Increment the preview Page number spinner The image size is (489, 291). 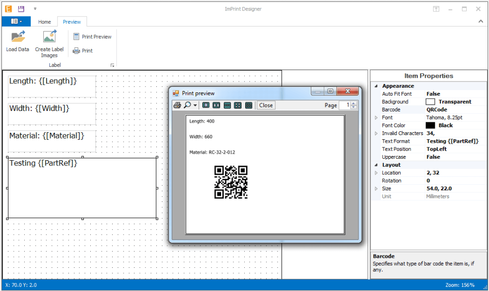click(x=354, y=103)
